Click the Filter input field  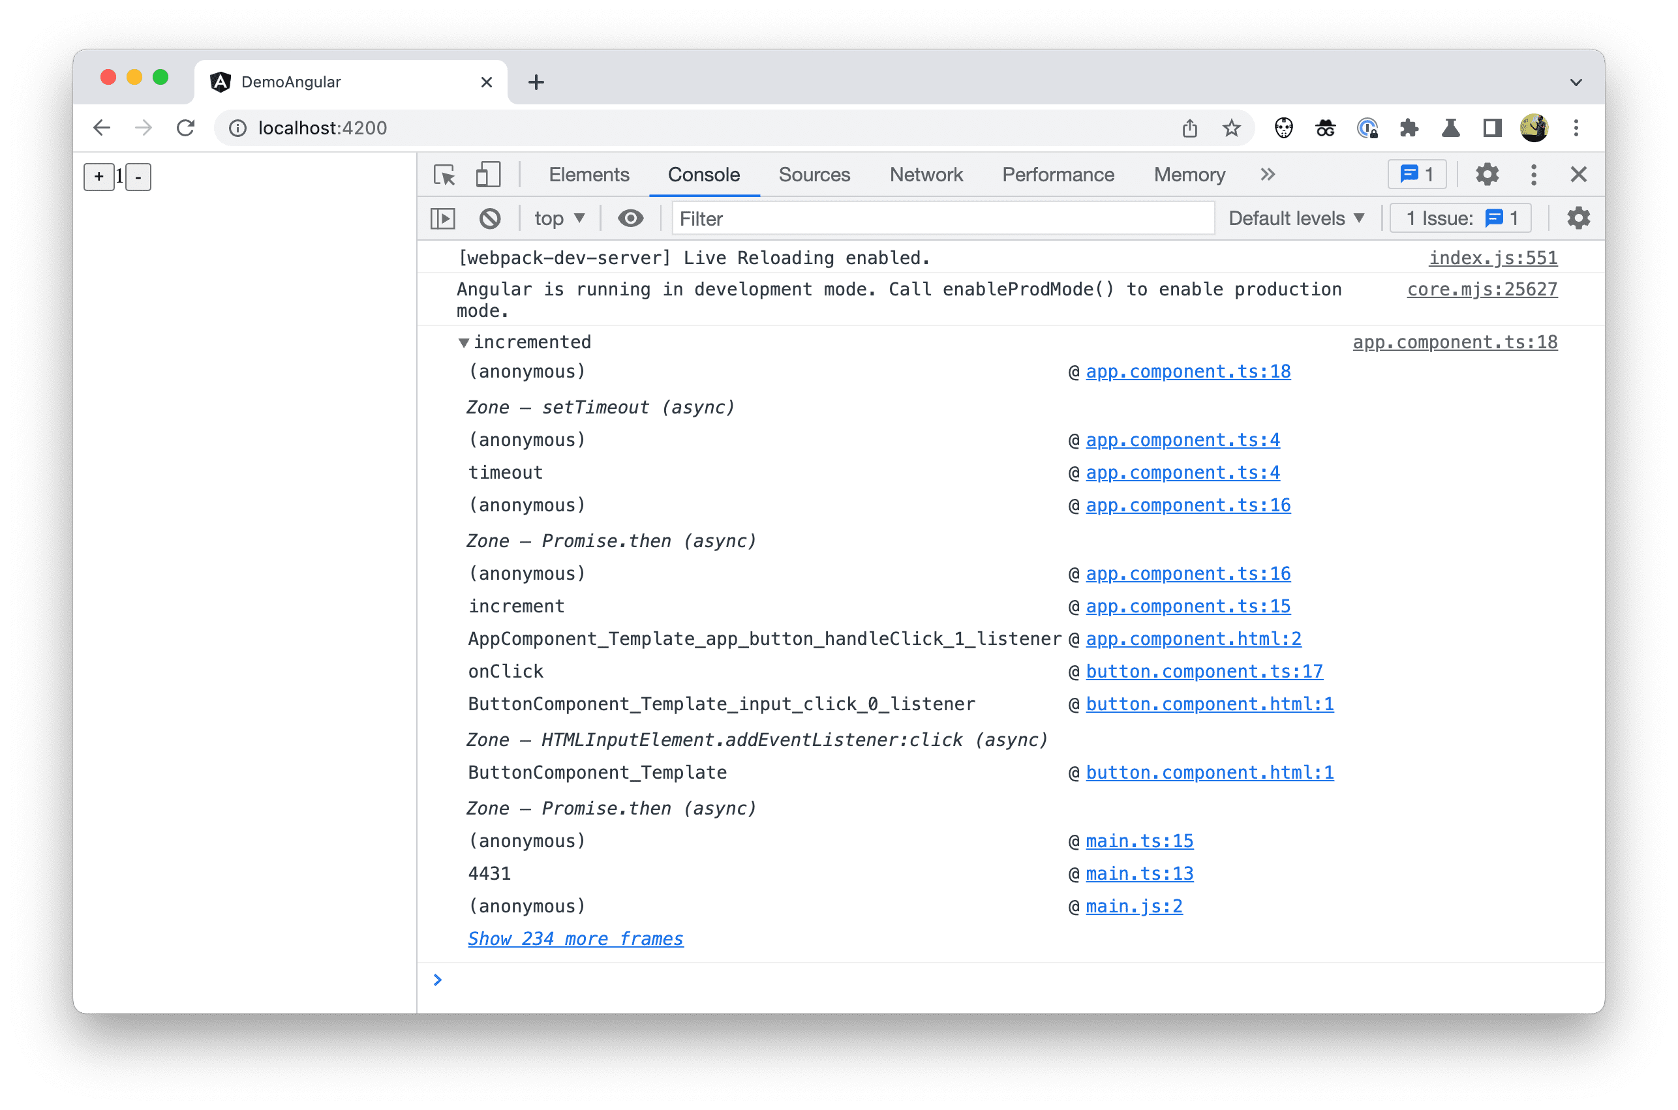[942, 219]
